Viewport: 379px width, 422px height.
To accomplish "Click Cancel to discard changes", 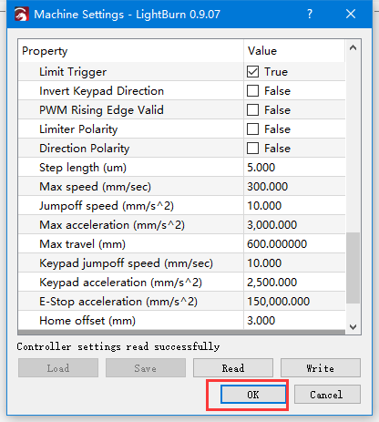I will [x=327, y=395].
